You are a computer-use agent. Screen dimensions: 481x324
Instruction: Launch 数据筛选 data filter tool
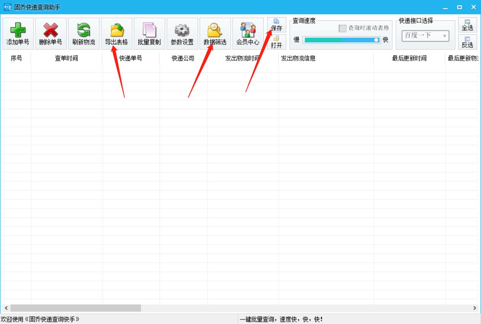tap(215, 34)
